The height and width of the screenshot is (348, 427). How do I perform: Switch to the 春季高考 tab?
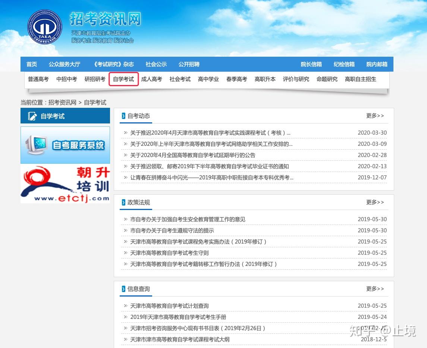237,79
